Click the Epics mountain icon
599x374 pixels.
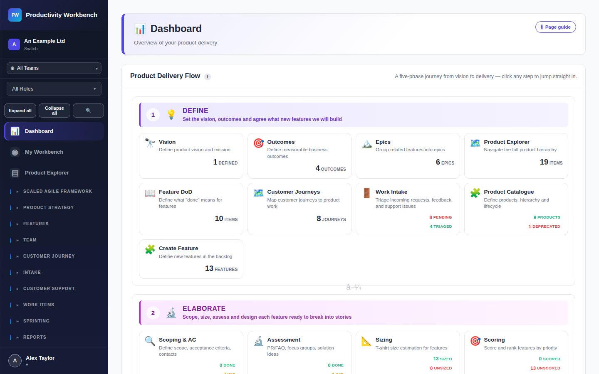click(367, 143)
